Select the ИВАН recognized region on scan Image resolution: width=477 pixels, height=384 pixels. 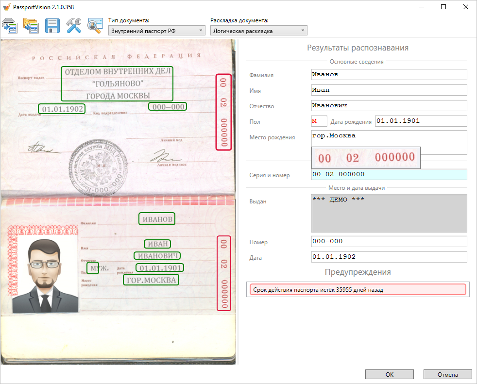[x=157, y=244]
